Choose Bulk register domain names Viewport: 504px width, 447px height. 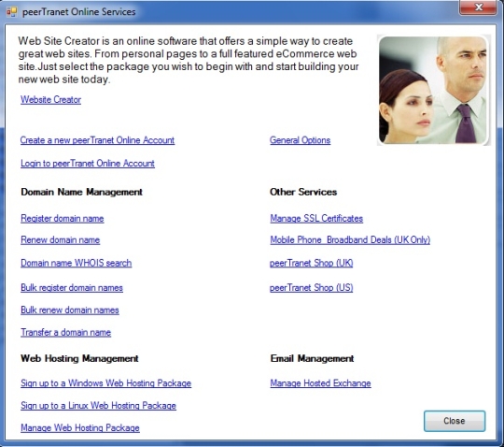(x=72, y=288)
